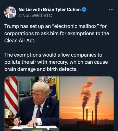The width and height of the screenshot is (118, 131).
Task: Visit the @NoLieWithBTC handle link
Action: pyautogui.click(x=35, y=15)
